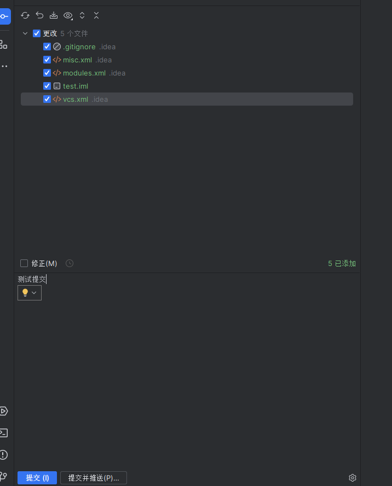
Task: Click the Refresh changes icon
Action: coord(25,15)
